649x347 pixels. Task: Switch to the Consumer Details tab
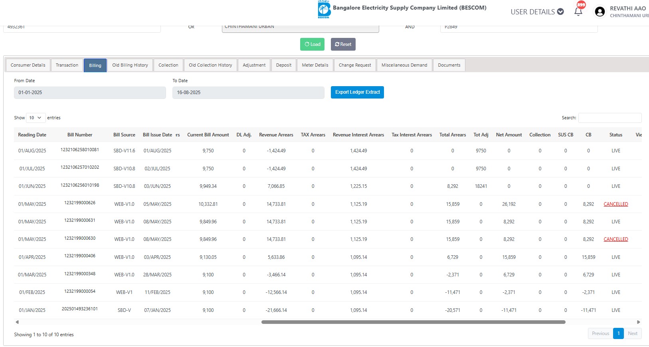pos(28,65)
